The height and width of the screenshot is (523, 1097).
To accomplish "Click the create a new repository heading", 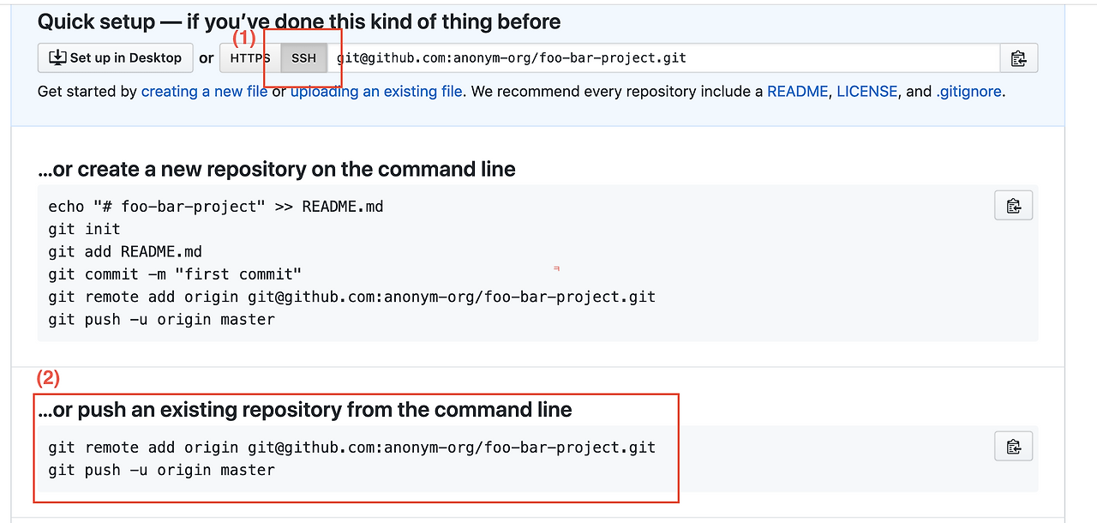I will point(276,169).
